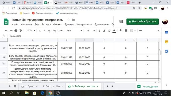
Task: Expand side panel chevron
Action: (x=166, y=85)
